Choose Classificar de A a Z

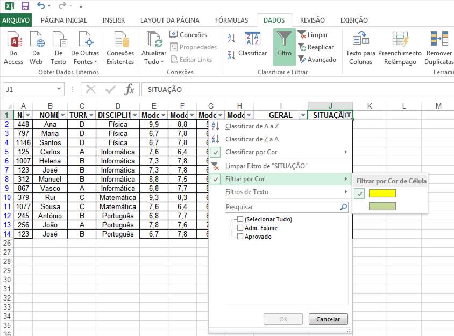(x=280, y=126)
